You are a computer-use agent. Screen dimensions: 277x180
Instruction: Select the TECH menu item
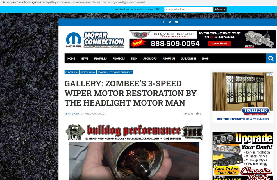[134, 58]
